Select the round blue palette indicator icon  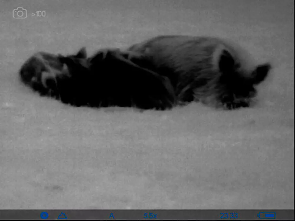pos(44,216)
